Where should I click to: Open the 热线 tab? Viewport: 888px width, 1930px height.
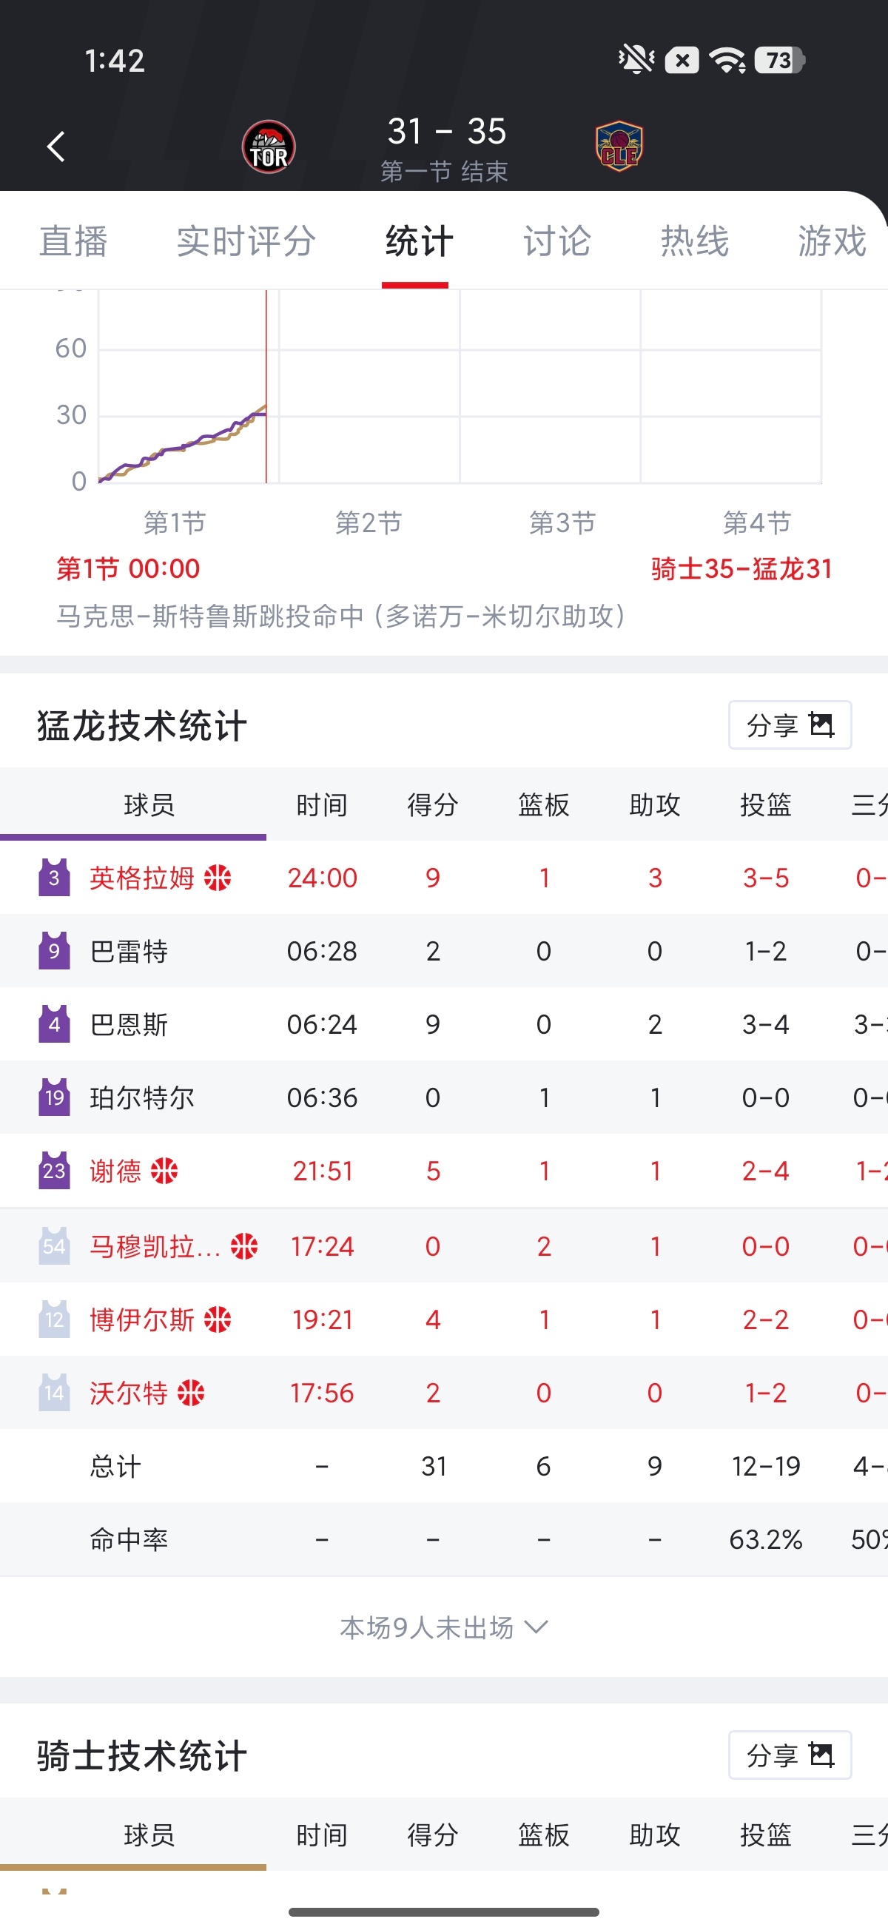(x=695, y=241)
